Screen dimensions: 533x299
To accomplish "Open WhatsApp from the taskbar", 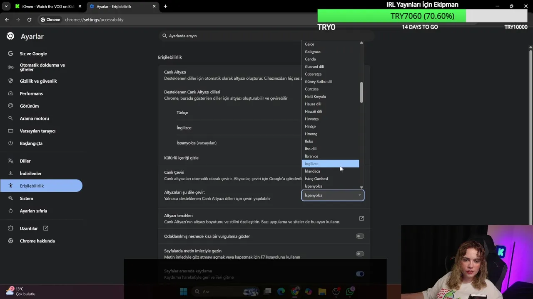I will (x=350, y=292).
